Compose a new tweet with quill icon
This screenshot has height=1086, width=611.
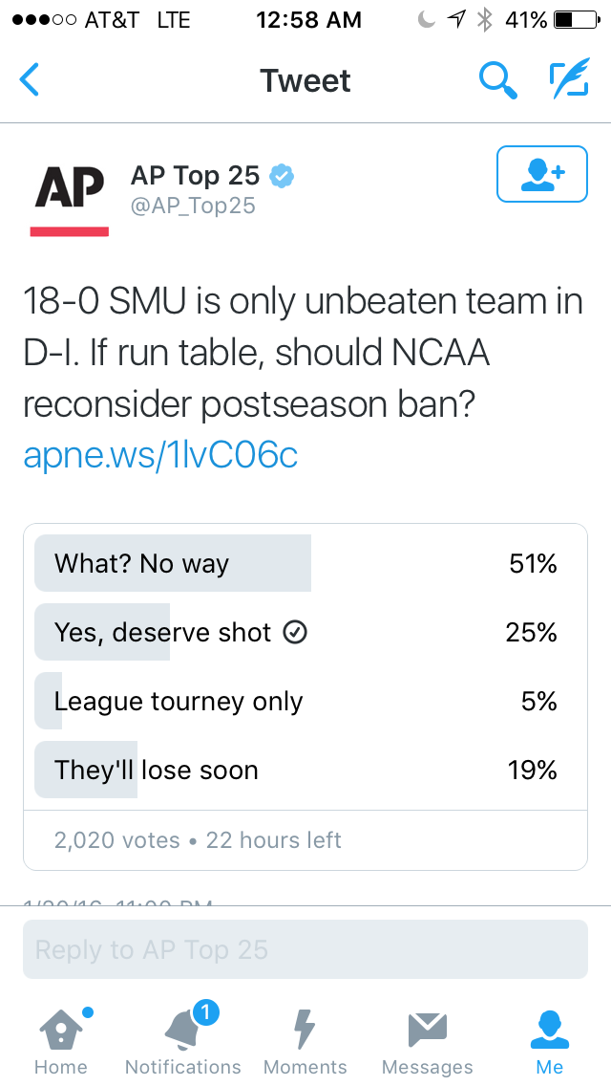click(570, 77)
